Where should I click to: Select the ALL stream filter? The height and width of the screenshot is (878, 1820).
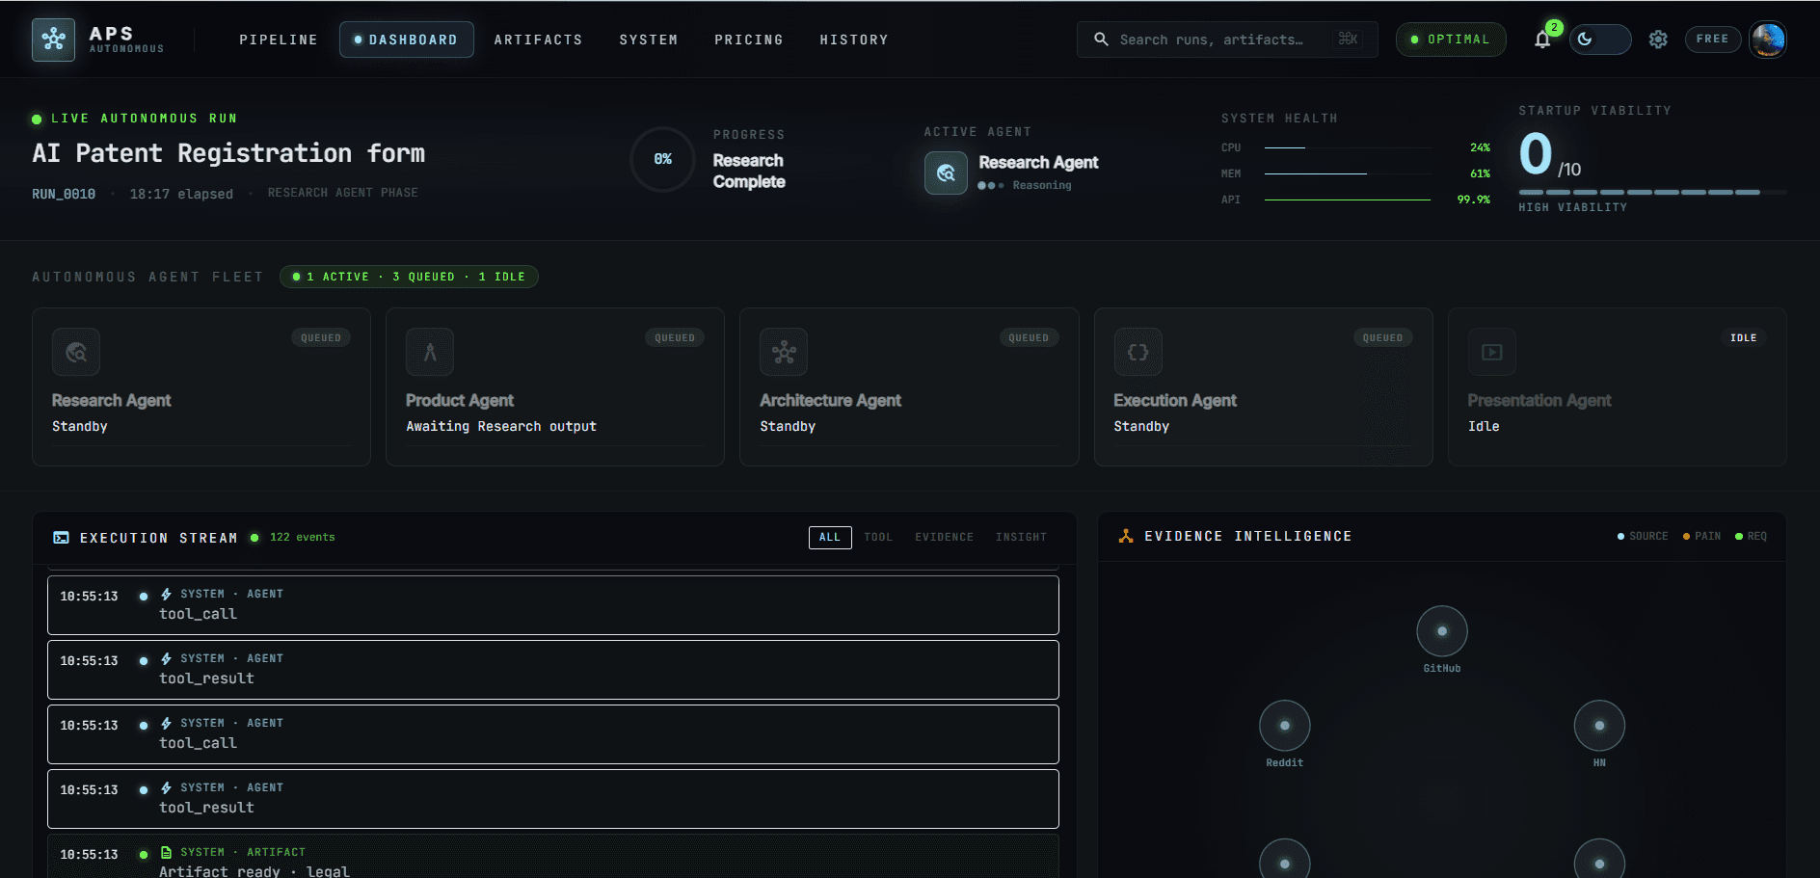830,538
